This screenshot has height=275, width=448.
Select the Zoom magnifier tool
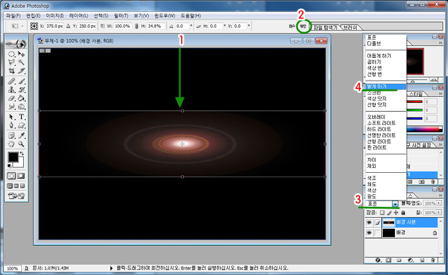(x=22, y=144)
